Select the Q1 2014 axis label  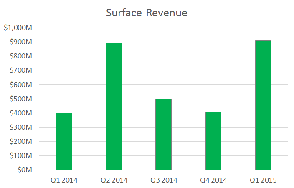point(64,180)
